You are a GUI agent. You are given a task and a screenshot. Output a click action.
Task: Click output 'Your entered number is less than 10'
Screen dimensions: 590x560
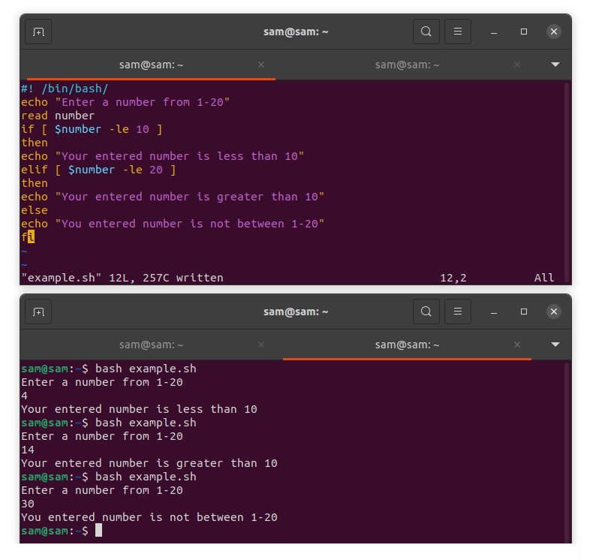139,409
